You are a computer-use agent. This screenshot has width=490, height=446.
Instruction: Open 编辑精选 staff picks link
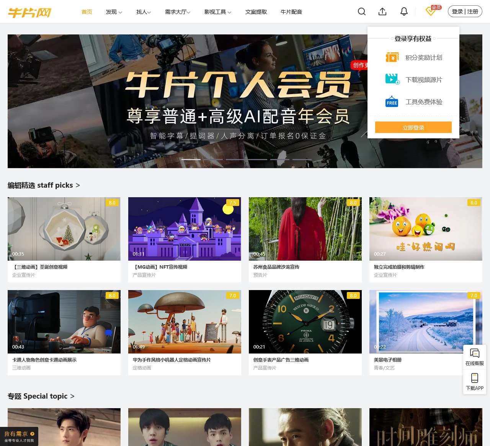44,185
